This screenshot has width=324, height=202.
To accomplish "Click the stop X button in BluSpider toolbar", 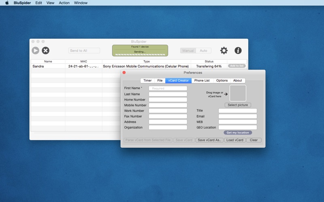I will tap(45, 50).
